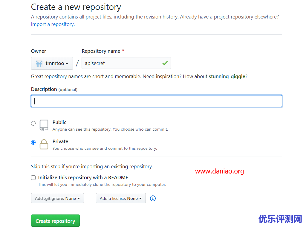Open the Owner tmmtoo dropdown
This screenshot has width=306, height=227.
[52, 63]
